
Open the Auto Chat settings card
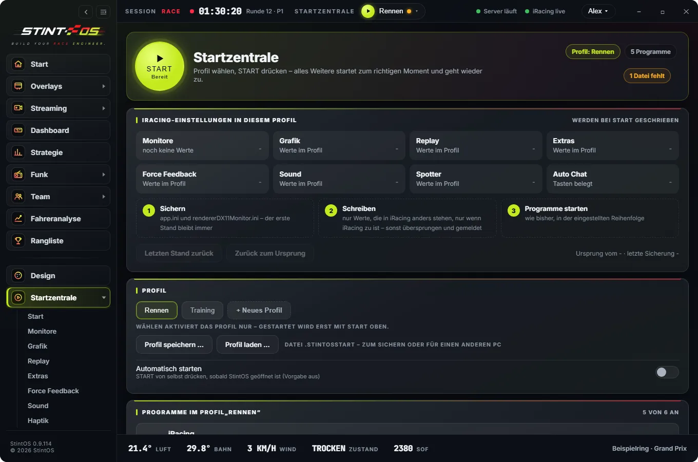[x=613, y=179]
